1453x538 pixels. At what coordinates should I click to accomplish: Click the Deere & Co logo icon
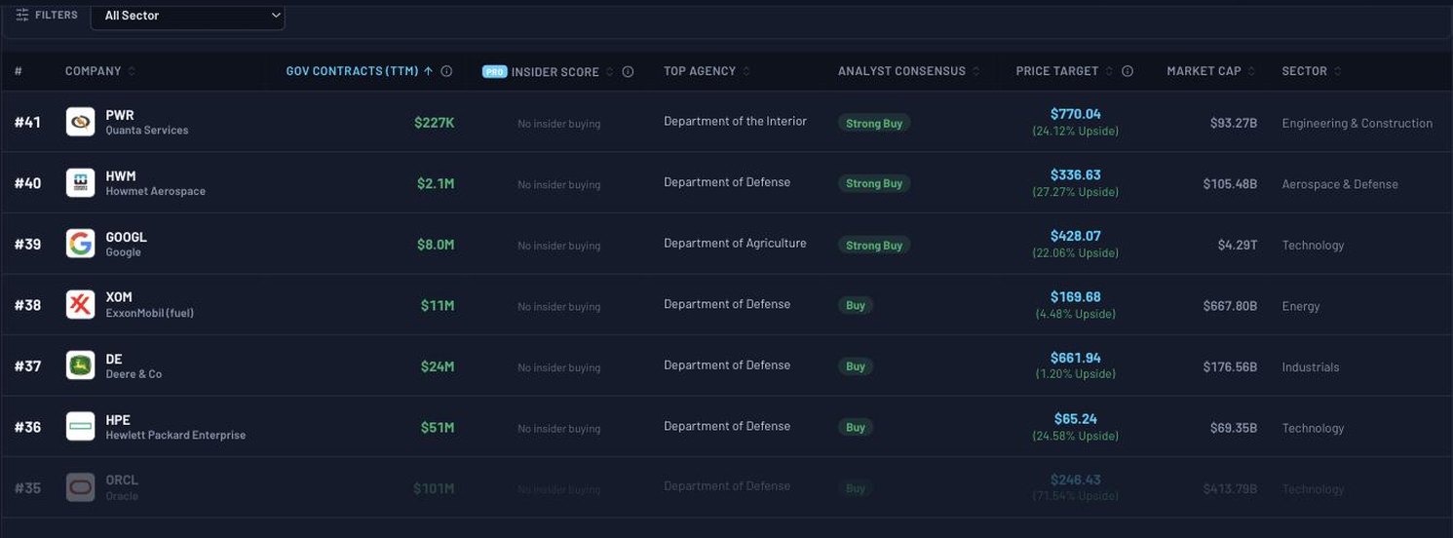tap(80, 365)
